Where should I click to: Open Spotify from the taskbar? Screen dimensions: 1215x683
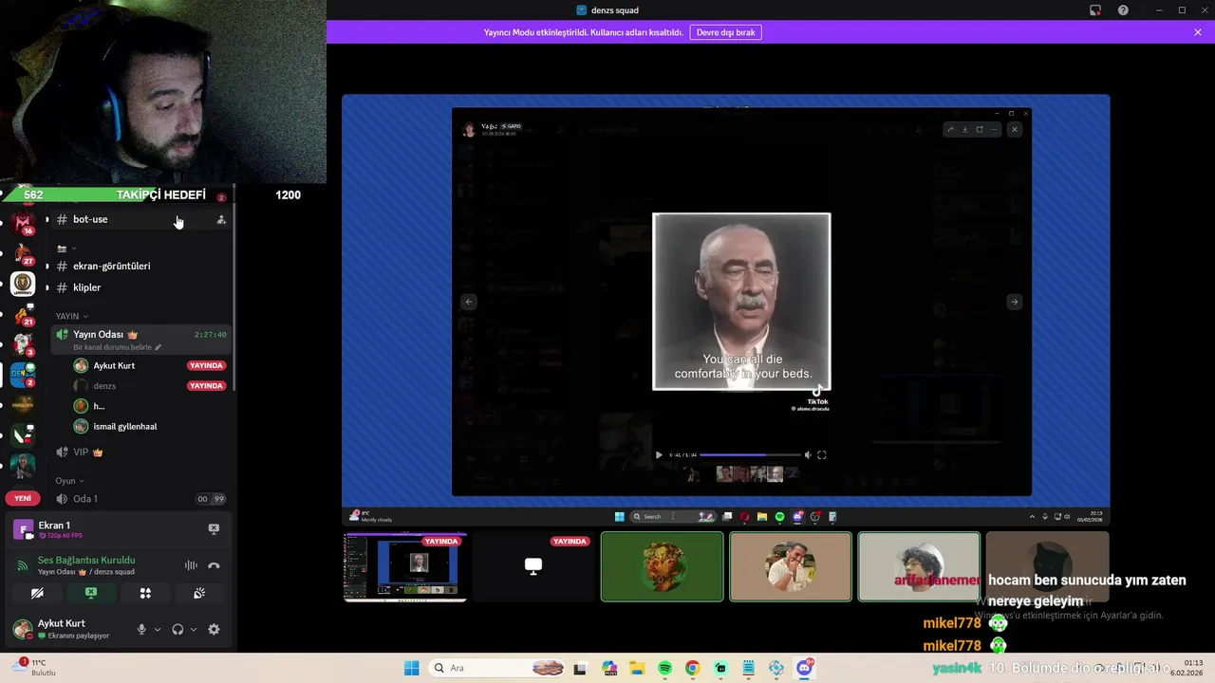[x=664, y=668]
